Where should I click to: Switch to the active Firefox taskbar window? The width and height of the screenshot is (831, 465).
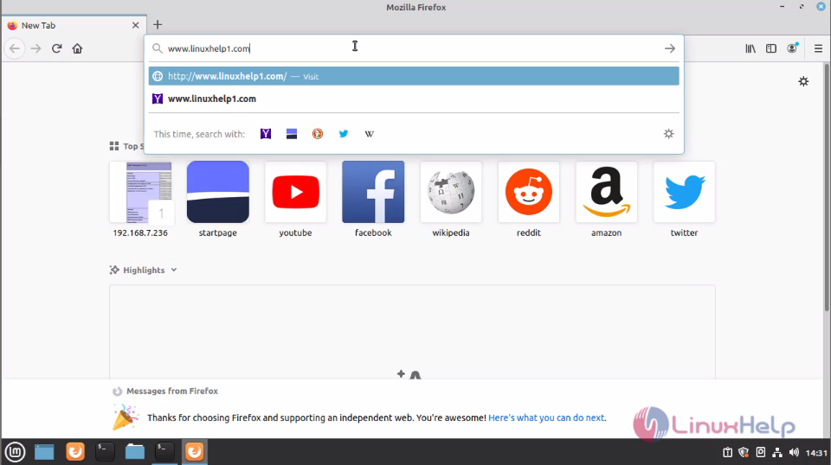pyautogui.click(x=195, y=452)
